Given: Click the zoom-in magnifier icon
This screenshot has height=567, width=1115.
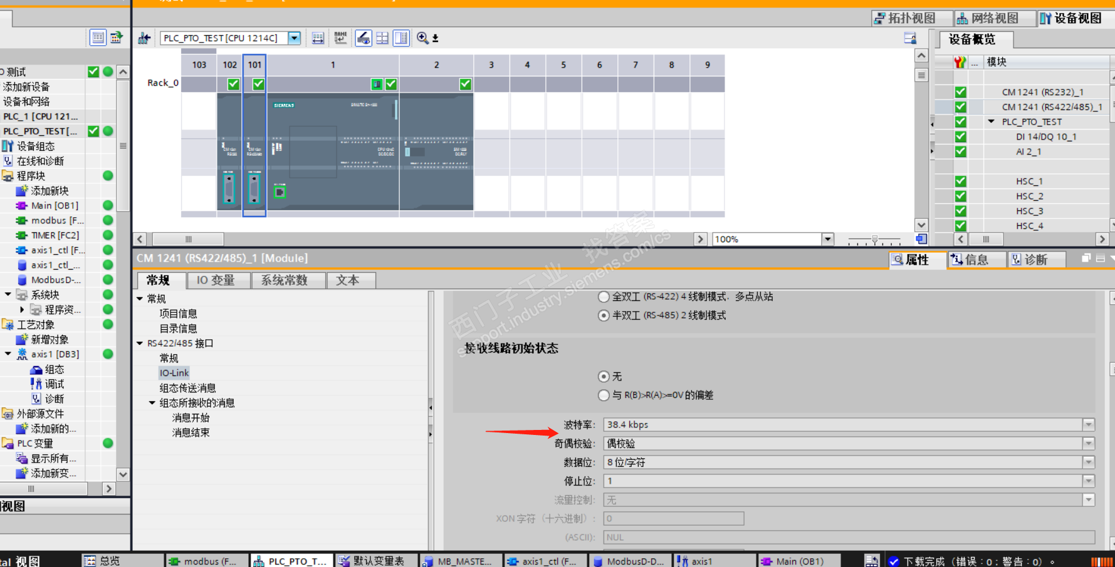Looking at the screenshot, I should [x=422, y=38].
